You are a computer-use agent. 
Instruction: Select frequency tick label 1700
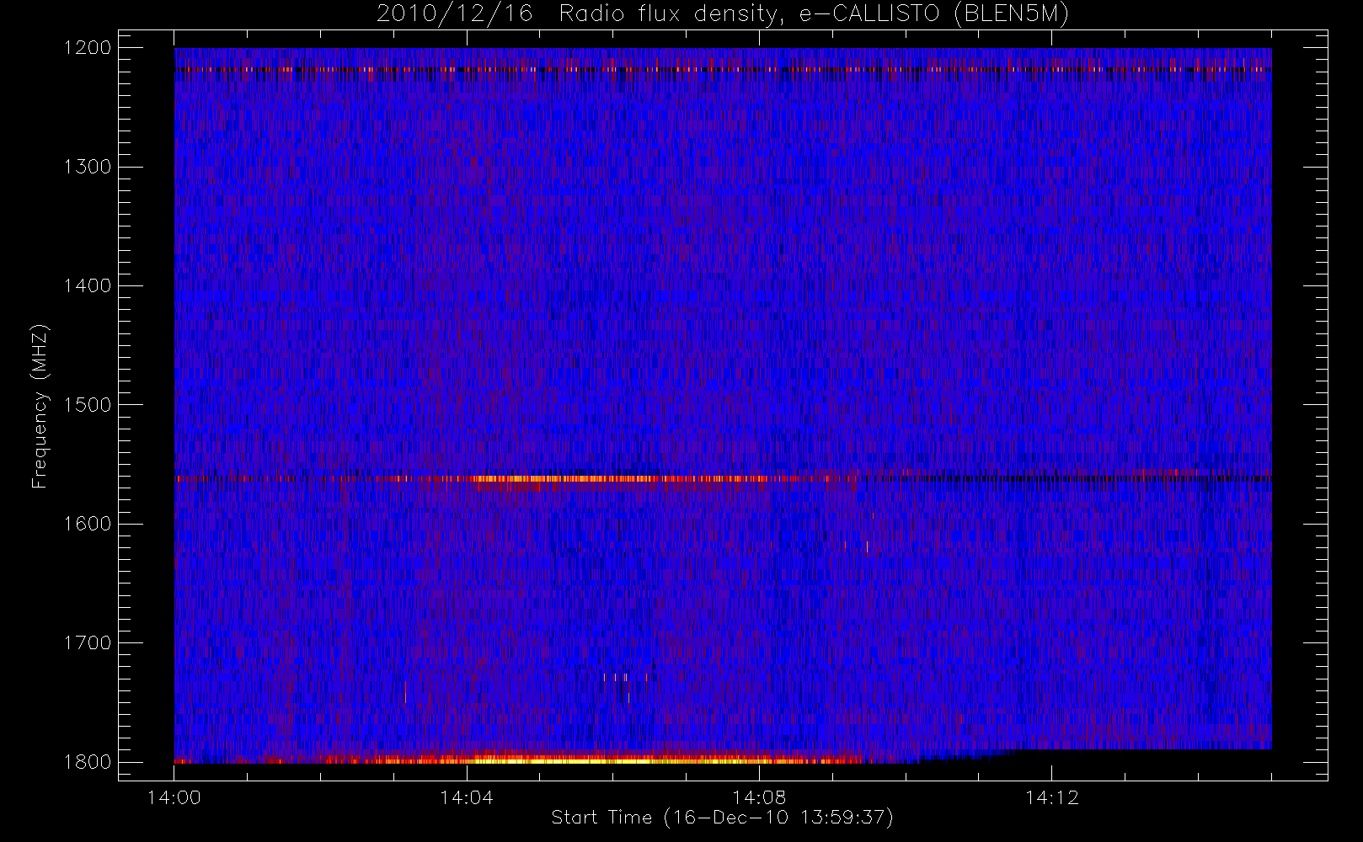(x=88, y=642)
